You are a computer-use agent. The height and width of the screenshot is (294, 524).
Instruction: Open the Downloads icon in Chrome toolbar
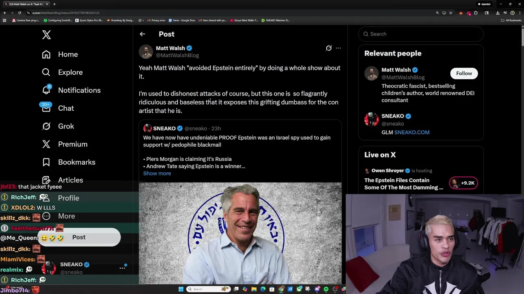(x=498, y=13)
